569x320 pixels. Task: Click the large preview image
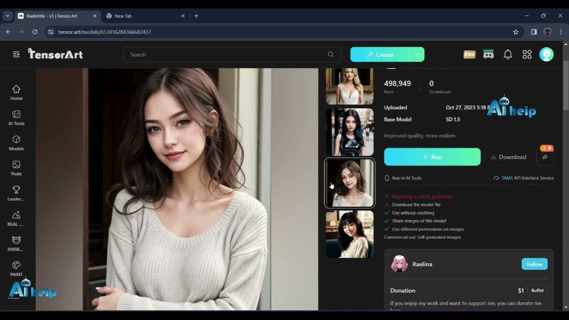pos(177,189)
